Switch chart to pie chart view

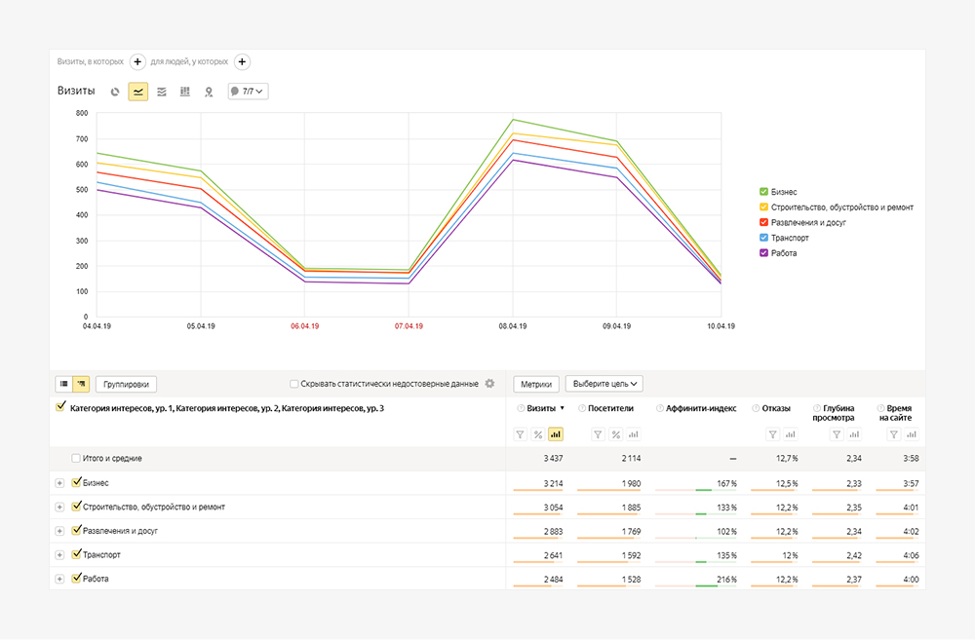pyautogui.click(x=115, y=92)
